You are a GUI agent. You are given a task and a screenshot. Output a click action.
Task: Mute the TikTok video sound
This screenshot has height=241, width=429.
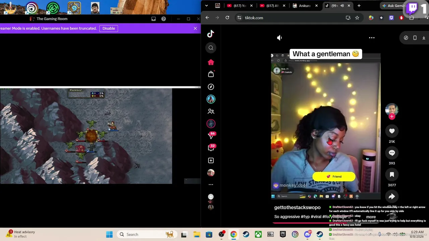280,38
